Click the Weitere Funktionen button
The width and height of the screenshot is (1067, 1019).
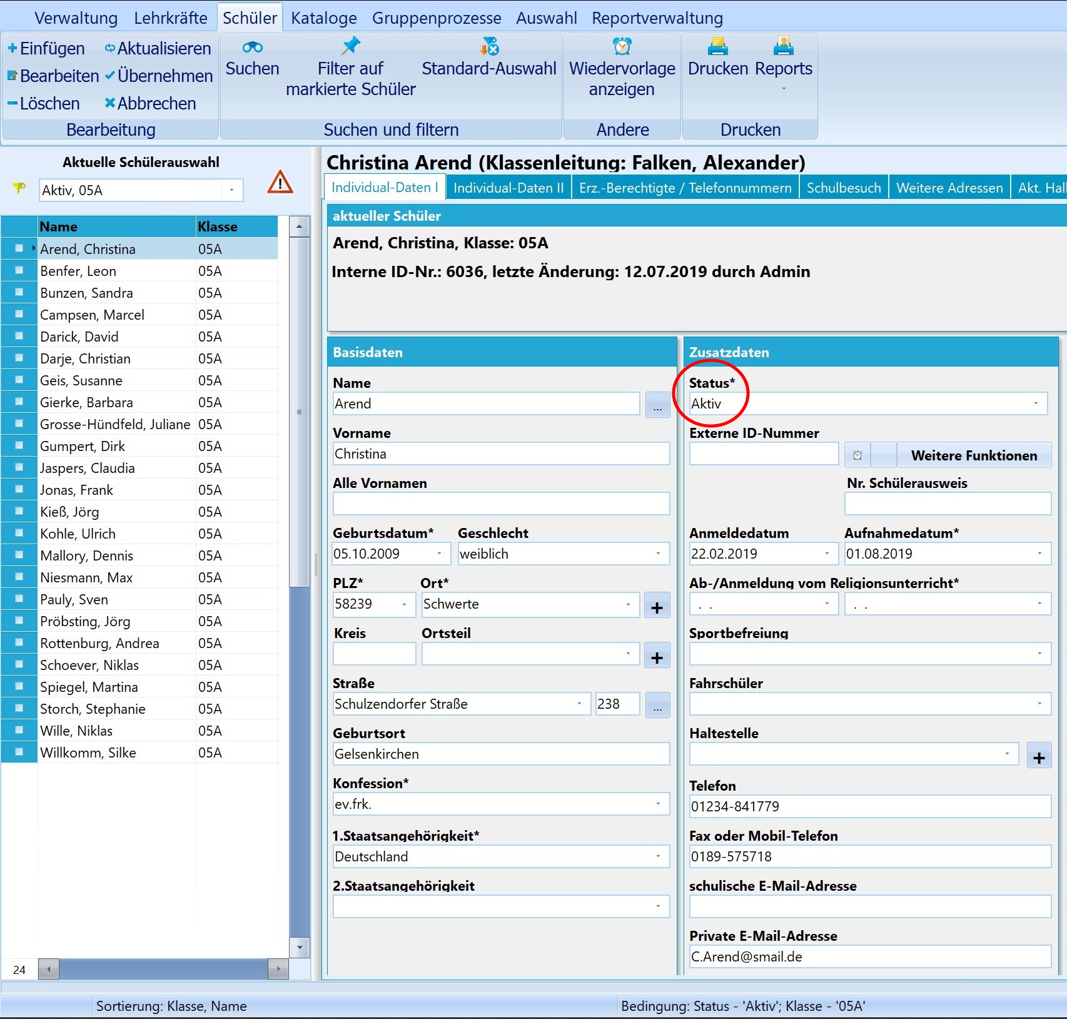coord(974,455)
